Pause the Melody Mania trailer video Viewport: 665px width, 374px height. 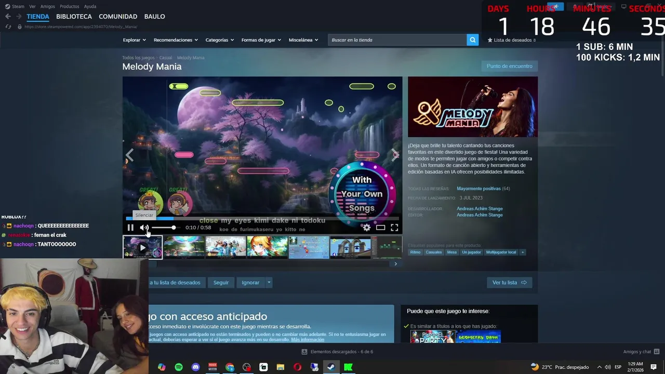tap(130, 228)
